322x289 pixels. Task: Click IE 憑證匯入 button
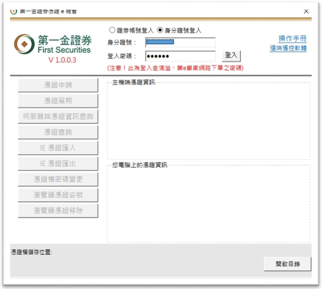58,148
